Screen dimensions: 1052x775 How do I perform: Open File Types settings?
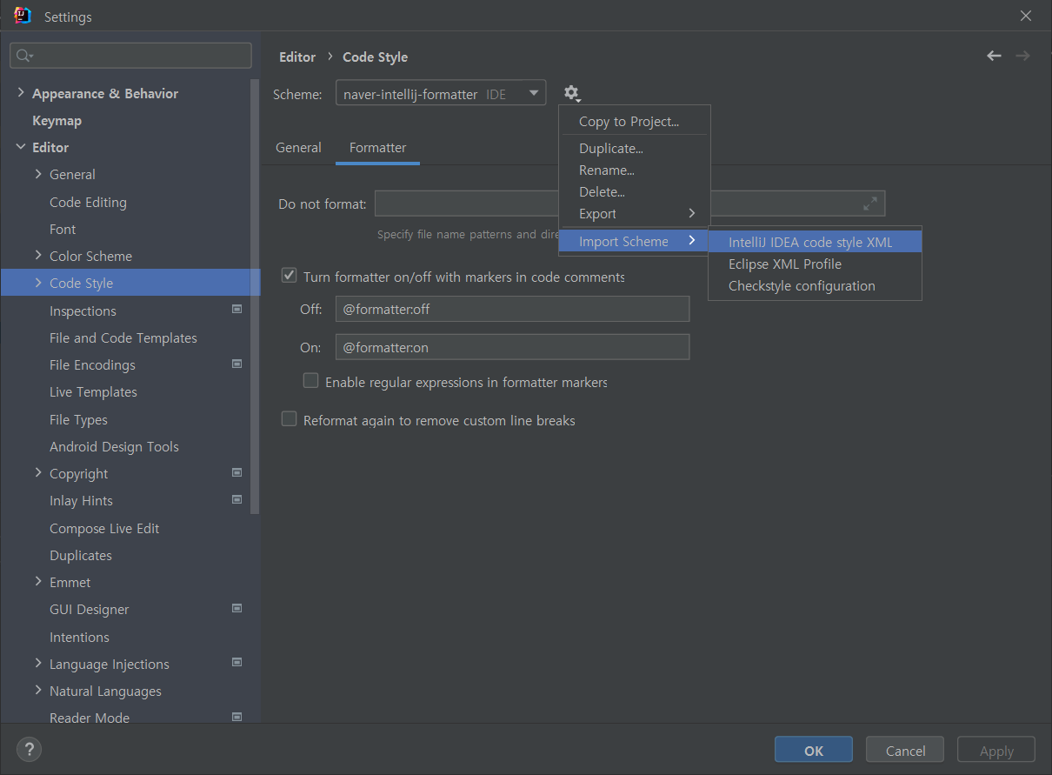78,419
